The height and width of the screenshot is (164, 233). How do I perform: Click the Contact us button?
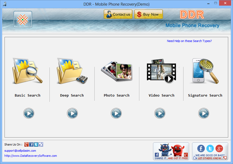118,14
